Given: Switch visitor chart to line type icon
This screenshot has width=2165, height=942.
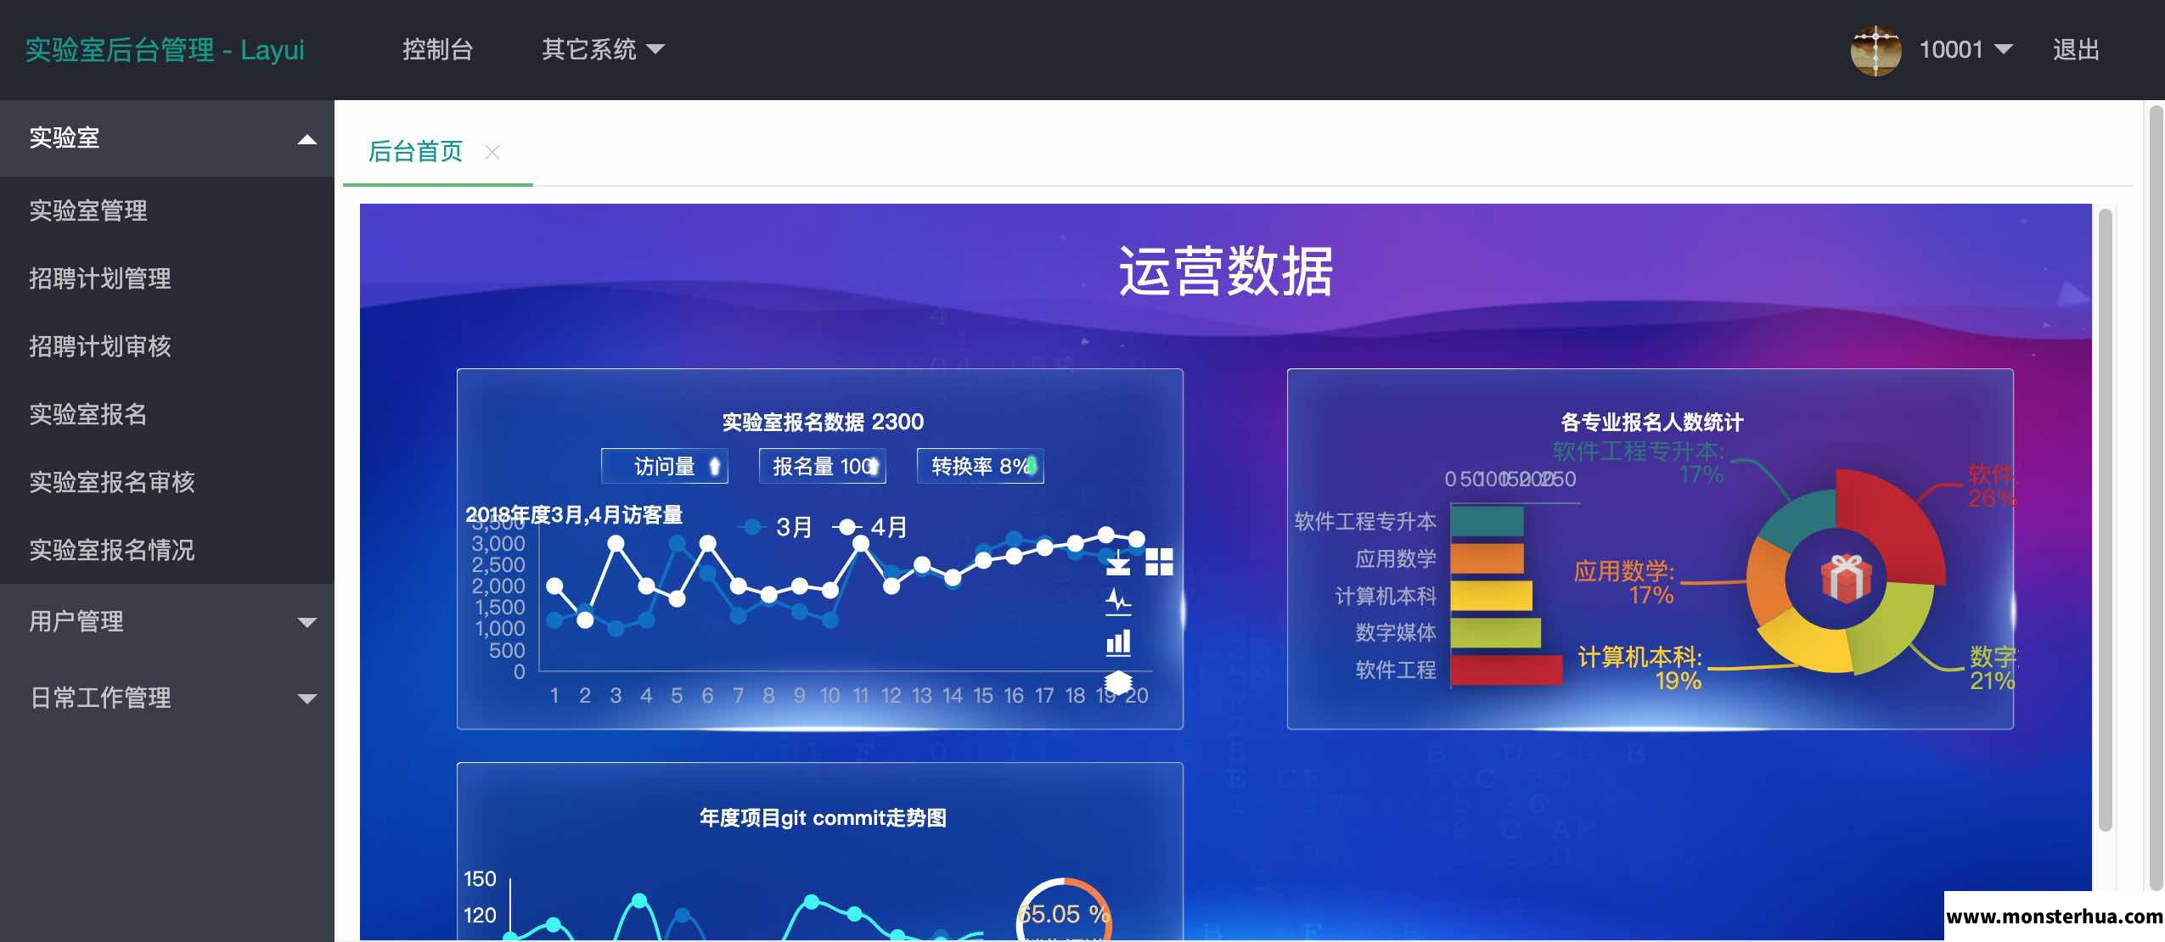Looking at the screenshot, I should point(1118,602).
